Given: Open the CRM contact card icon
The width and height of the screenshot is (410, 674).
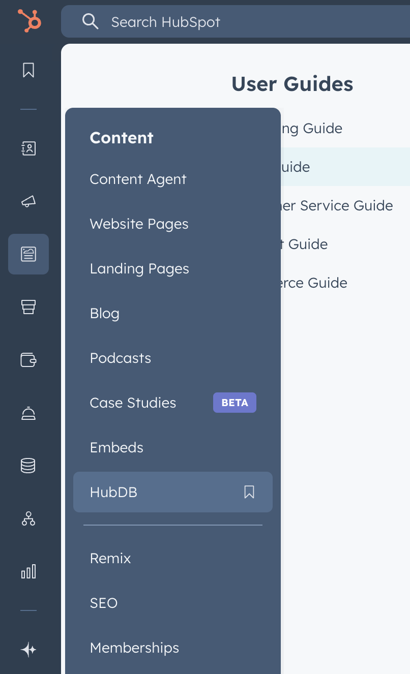Looking at the screenshot, I should (28, 148).
